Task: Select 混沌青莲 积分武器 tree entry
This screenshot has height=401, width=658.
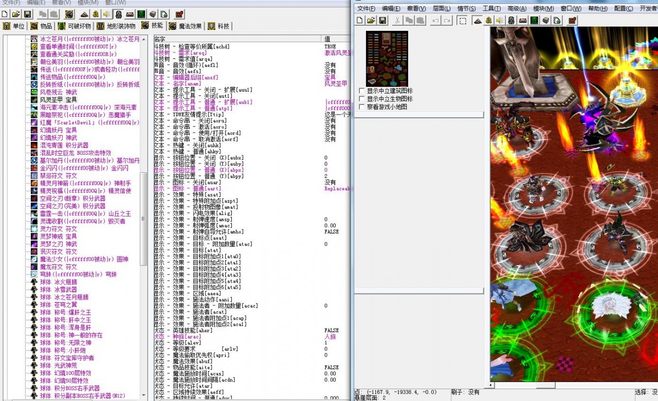Action: pos(64,145)
